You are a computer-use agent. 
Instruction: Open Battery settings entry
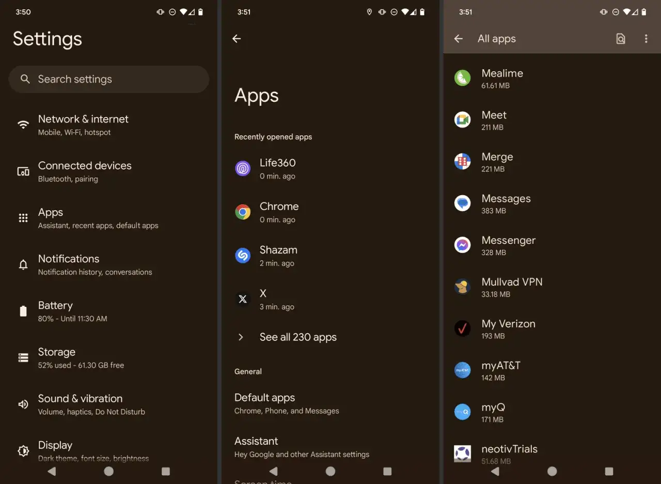[x=109, y=311]
